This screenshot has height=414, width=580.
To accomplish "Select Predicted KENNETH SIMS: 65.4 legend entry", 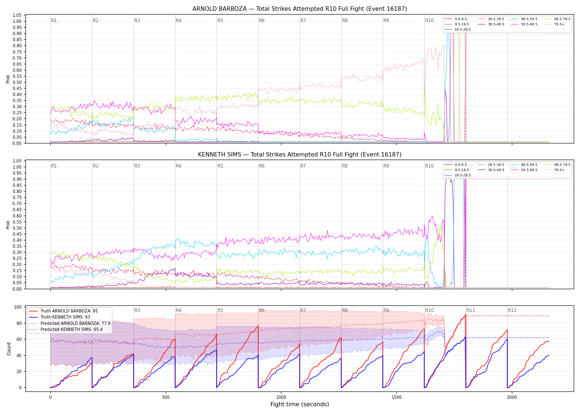I will click(x=66, y=329).
